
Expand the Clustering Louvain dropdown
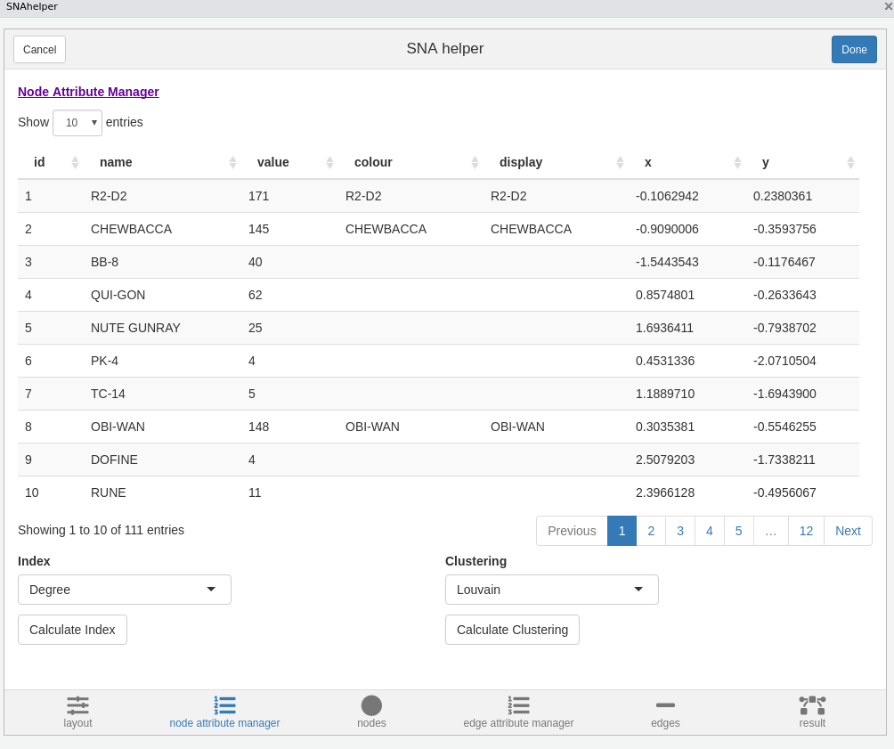click(552, 590)
